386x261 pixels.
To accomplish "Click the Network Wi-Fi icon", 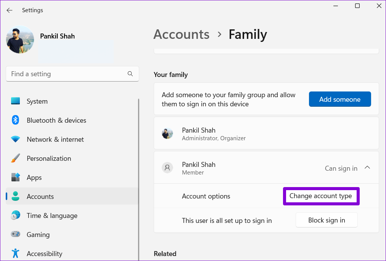I will pyautogui.click(x=15, y=139).
